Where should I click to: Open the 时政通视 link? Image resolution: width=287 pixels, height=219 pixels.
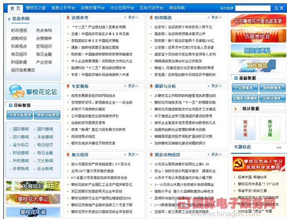coord(19,30)
